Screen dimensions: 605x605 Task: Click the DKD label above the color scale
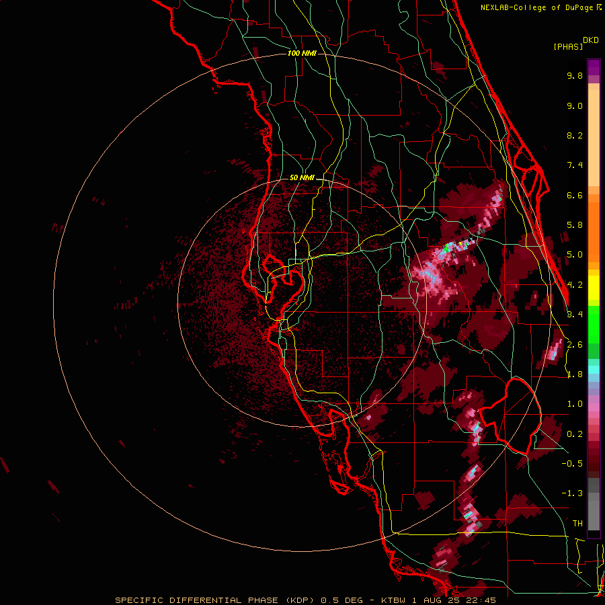591,40
